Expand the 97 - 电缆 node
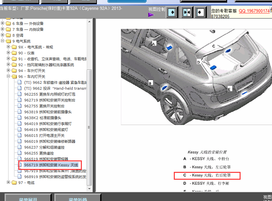 click(8, 182)
